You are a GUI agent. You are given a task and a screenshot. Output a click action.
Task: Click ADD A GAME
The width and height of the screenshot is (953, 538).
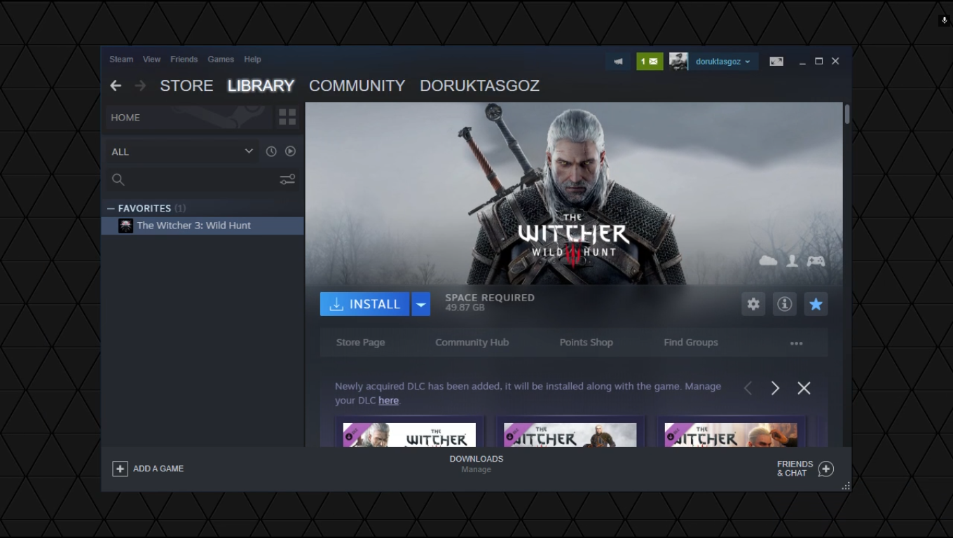coord(158,469)
